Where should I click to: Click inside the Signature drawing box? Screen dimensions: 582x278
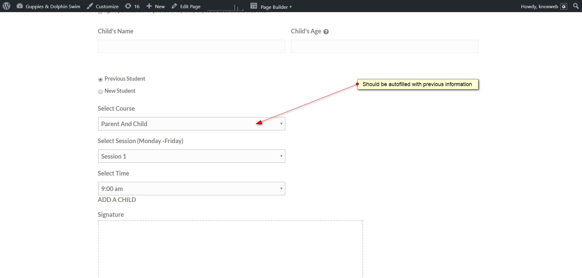pyautogui.click(x=230, y=249)
